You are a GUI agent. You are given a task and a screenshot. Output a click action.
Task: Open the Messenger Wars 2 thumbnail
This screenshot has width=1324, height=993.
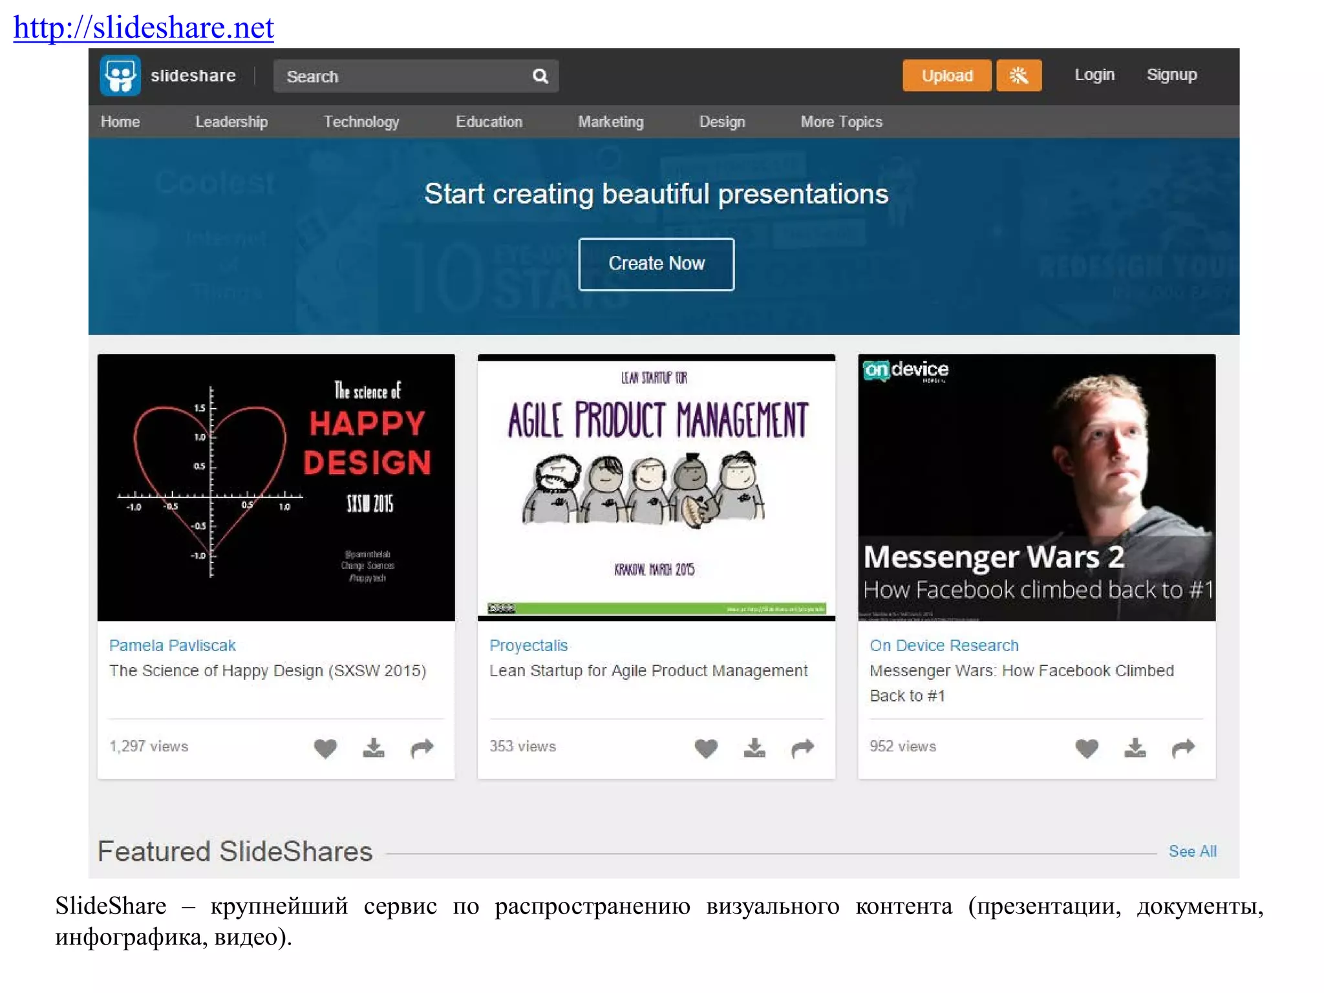[x=1036, y=487]
